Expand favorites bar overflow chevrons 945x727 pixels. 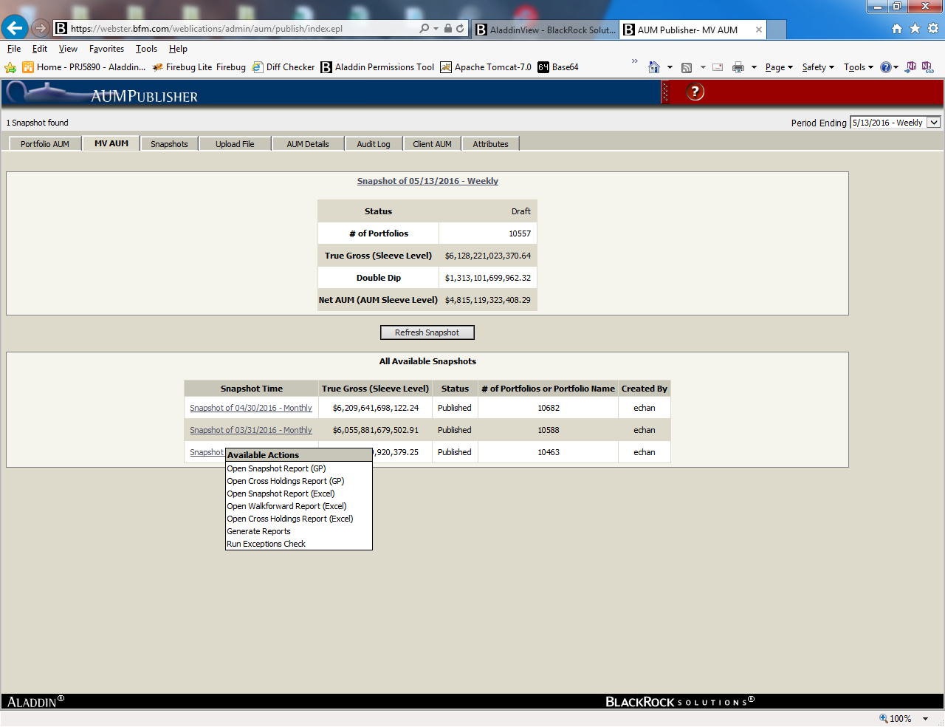point(635,61)
